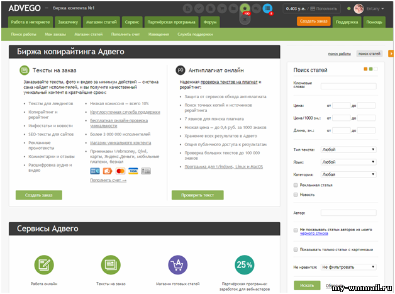Open Бесплатная онлайн-проверка уникальности link

pos(119,123)
